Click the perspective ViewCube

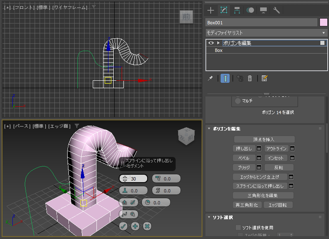(186, 136)
